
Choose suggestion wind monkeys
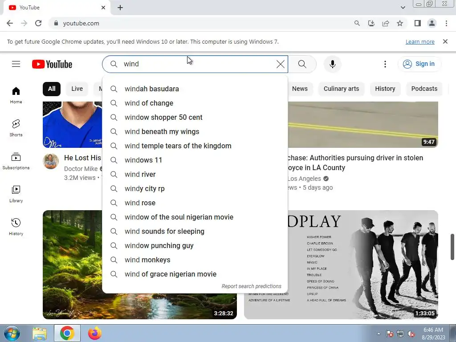click(195, 260)
